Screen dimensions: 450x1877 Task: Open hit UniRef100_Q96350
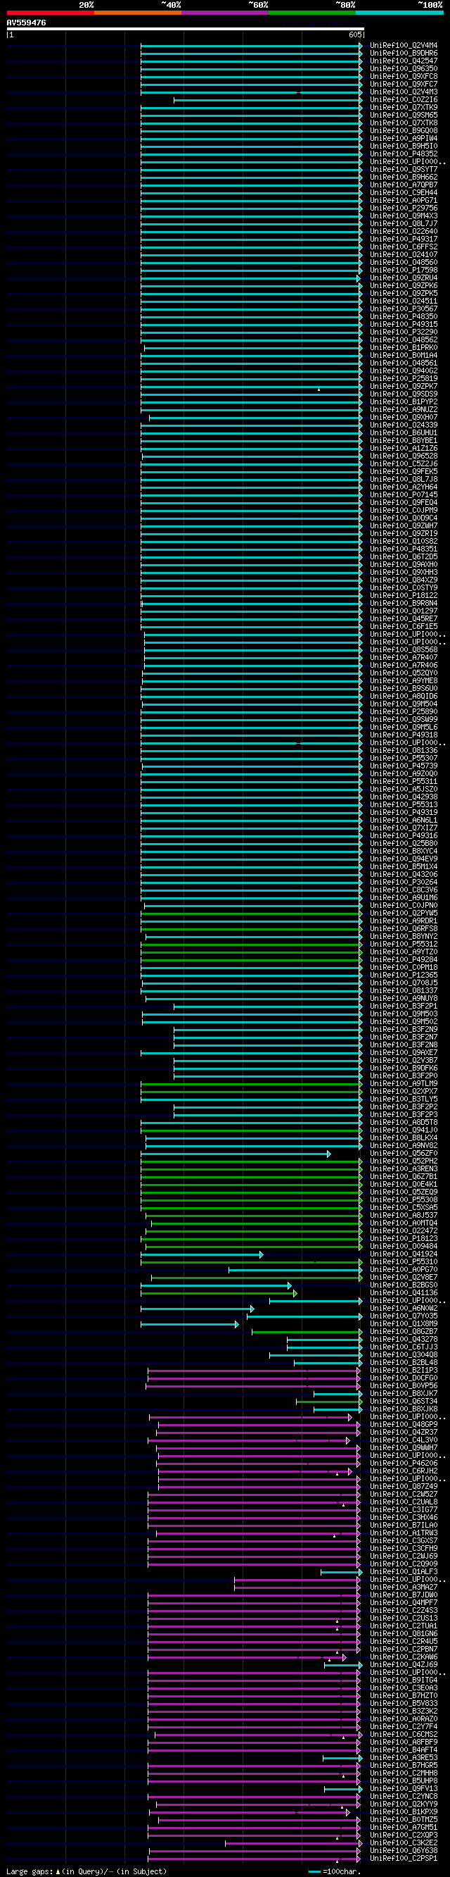pos(404,68)
